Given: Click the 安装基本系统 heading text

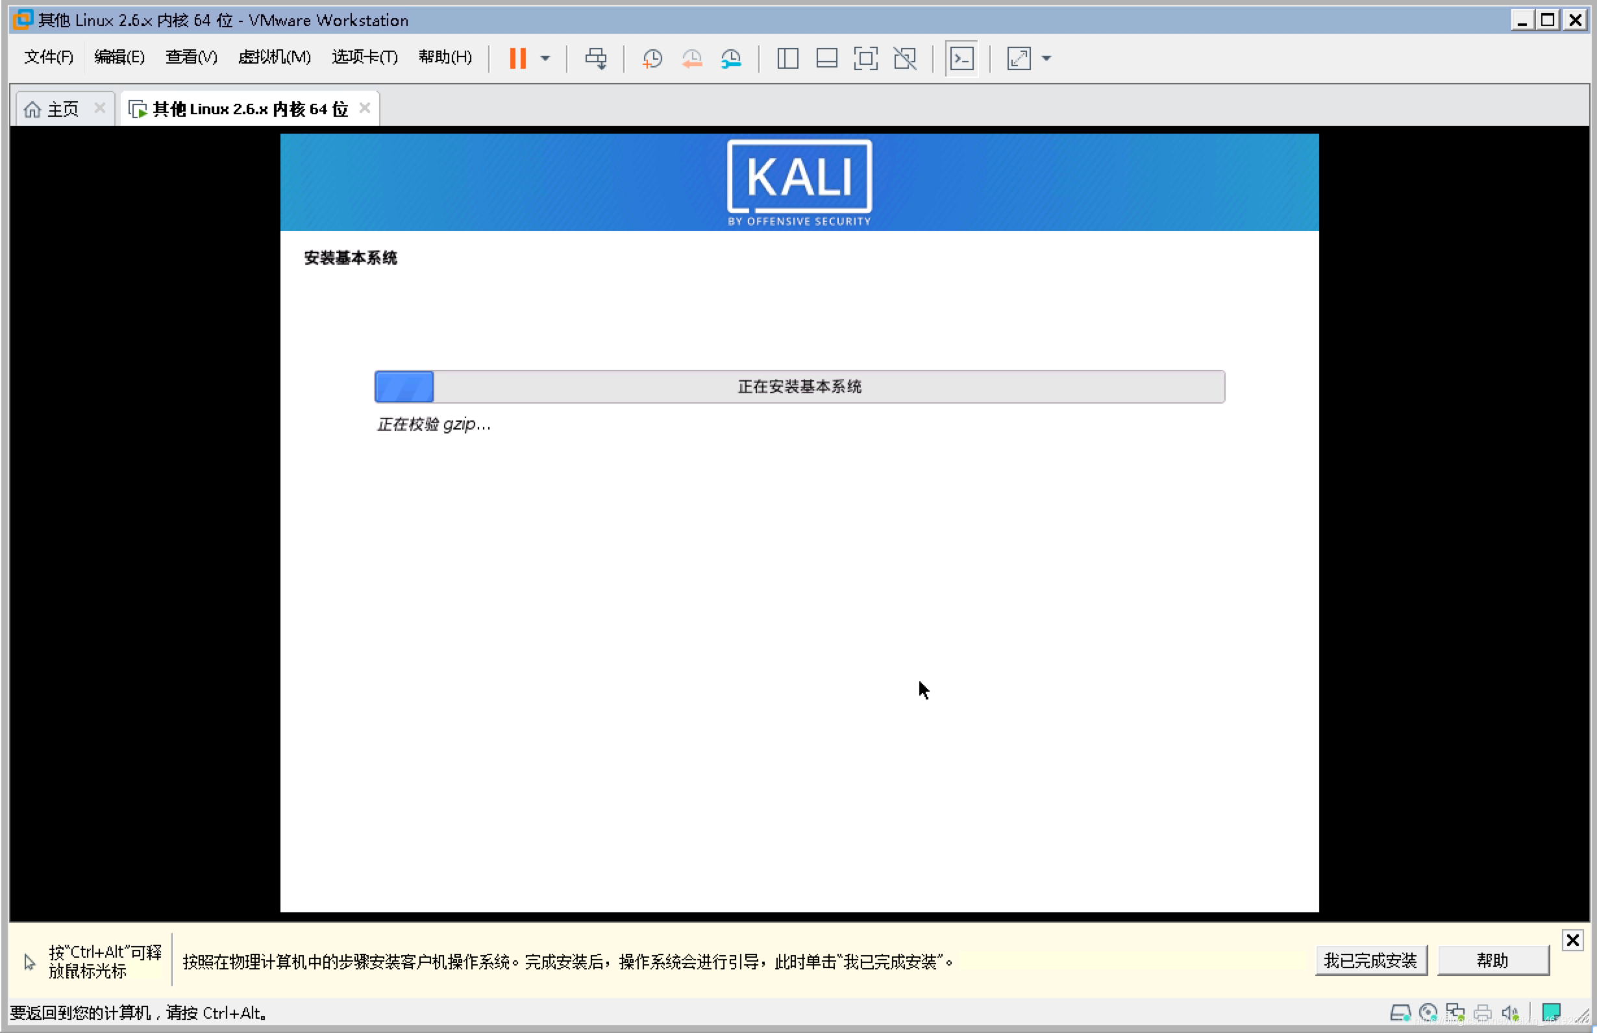Looking at the screenshot, I should coord(351,258).
